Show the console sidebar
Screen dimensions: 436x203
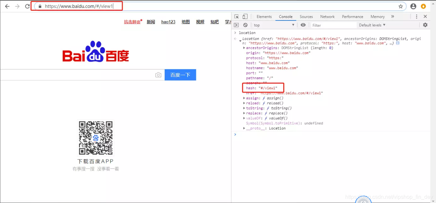point(236,25)
